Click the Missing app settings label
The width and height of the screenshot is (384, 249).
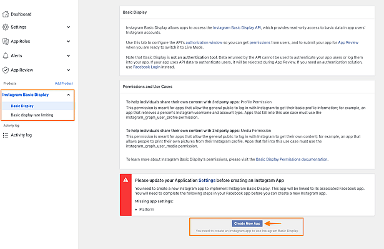154,201
